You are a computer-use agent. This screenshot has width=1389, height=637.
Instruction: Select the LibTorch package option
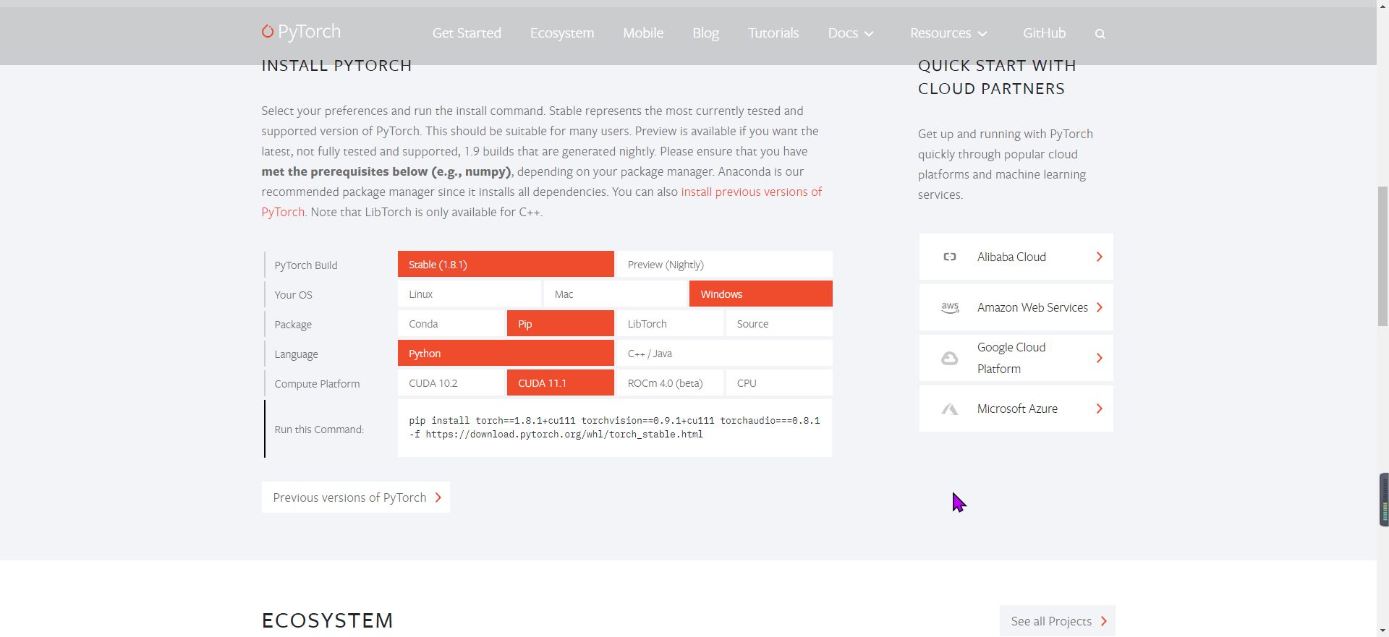pyautogui.click(x=670, y=323)
